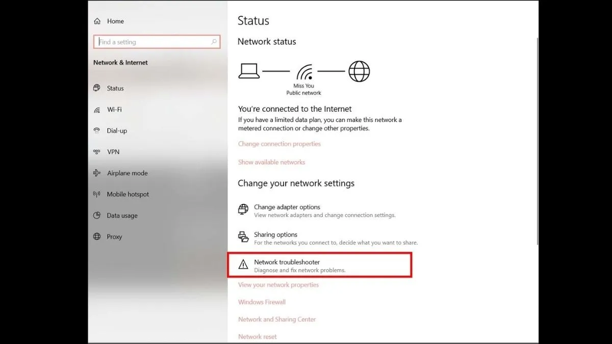Open View your network properties
612x344 pixels.
[x=277, y=285]
